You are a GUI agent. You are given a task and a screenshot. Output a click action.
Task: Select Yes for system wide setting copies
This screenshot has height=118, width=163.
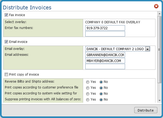point(88,94)
